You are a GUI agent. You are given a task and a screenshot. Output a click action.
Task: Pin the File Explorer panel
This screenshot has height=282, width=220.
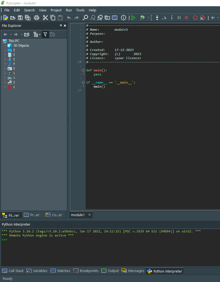click(x=61, y=25)
